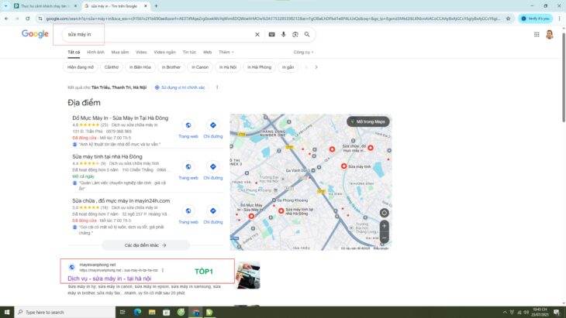Screen dimensions: 566x318
Task: Click the Google search input field
Action: pyautogui.click(x=155, y=34)
